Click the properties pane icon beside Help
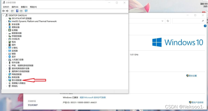The width and height of the screenshot is (208, 111). tap(21, 11)
